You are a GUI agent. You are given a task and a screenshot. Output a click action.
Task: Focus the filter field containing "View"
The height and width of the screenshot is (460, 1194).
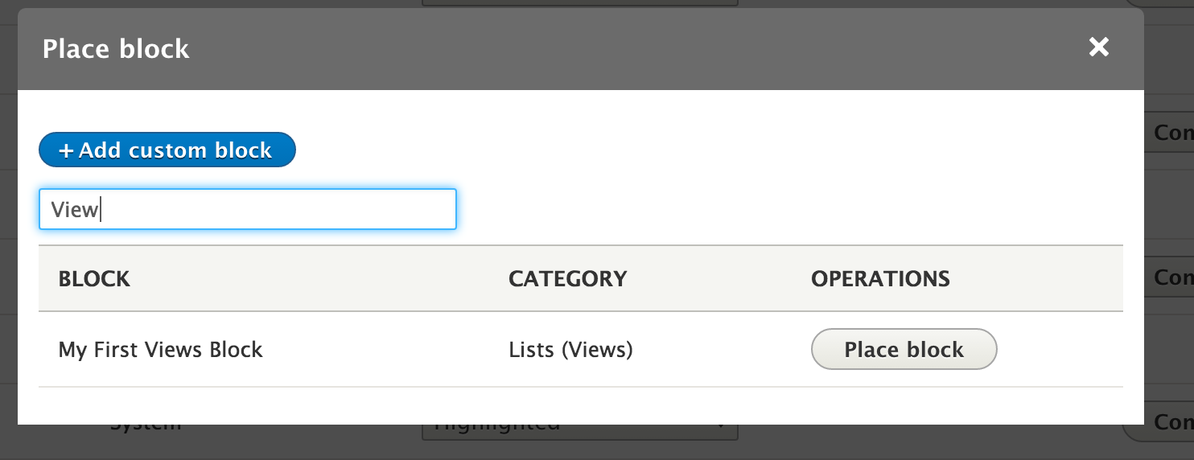(248, 209)
